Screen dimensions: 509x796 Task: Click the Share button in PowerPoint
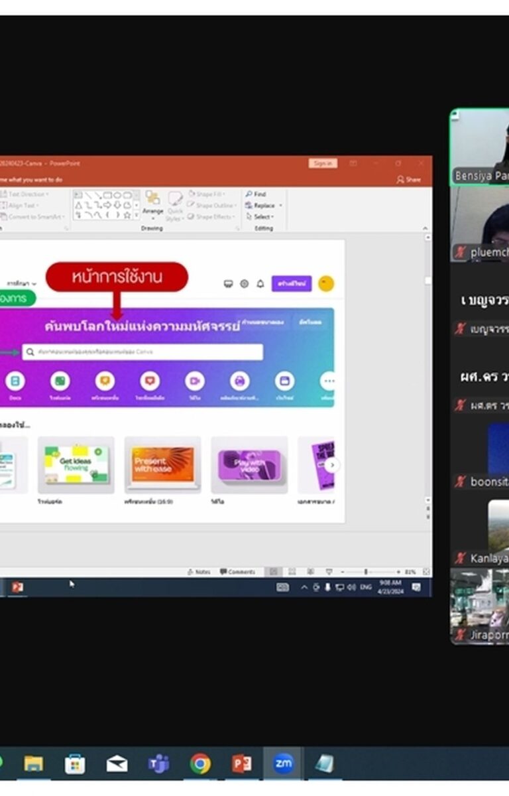click(409, 179)
